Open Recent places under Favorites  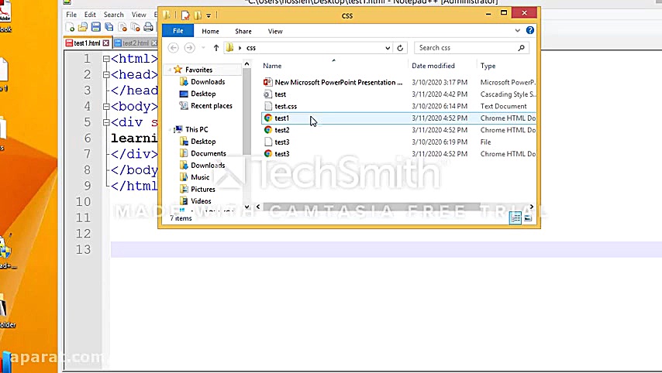(205, 106)
